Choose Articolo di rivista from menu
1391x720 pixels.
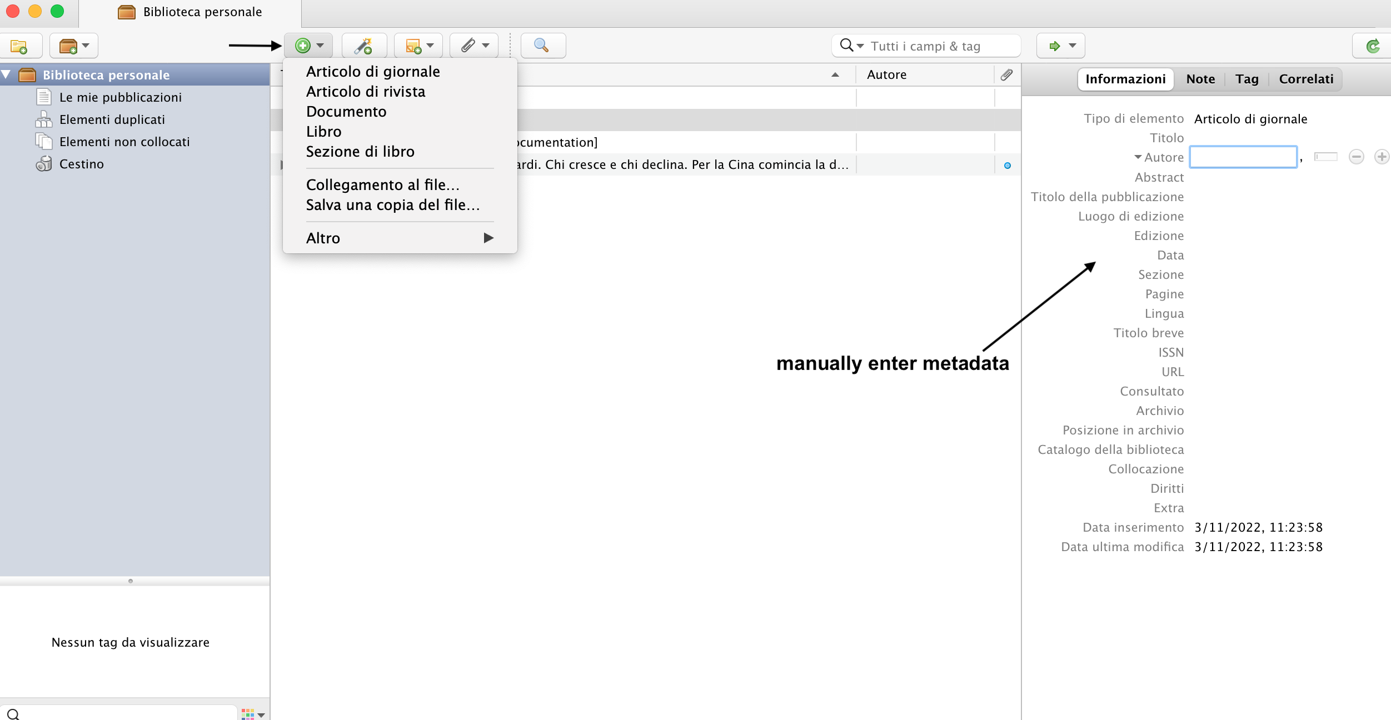click(366, 92)
